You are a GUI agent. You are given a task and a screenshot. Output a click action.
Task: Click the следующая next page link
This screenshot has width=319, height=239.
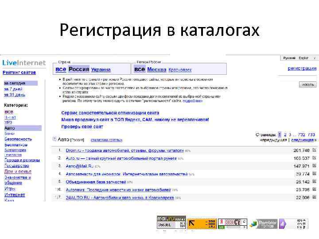click(303, 140)
